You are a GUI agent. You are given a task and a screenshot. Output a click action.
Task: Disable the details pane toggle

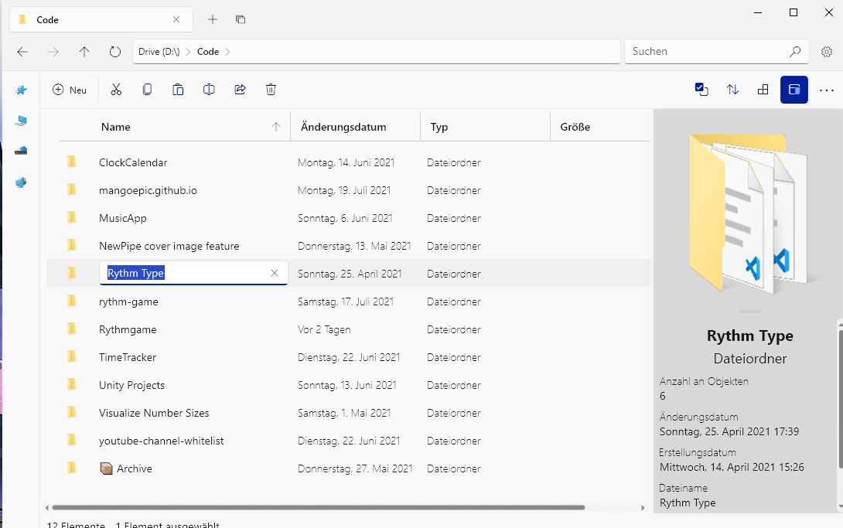tap(794, 90)
